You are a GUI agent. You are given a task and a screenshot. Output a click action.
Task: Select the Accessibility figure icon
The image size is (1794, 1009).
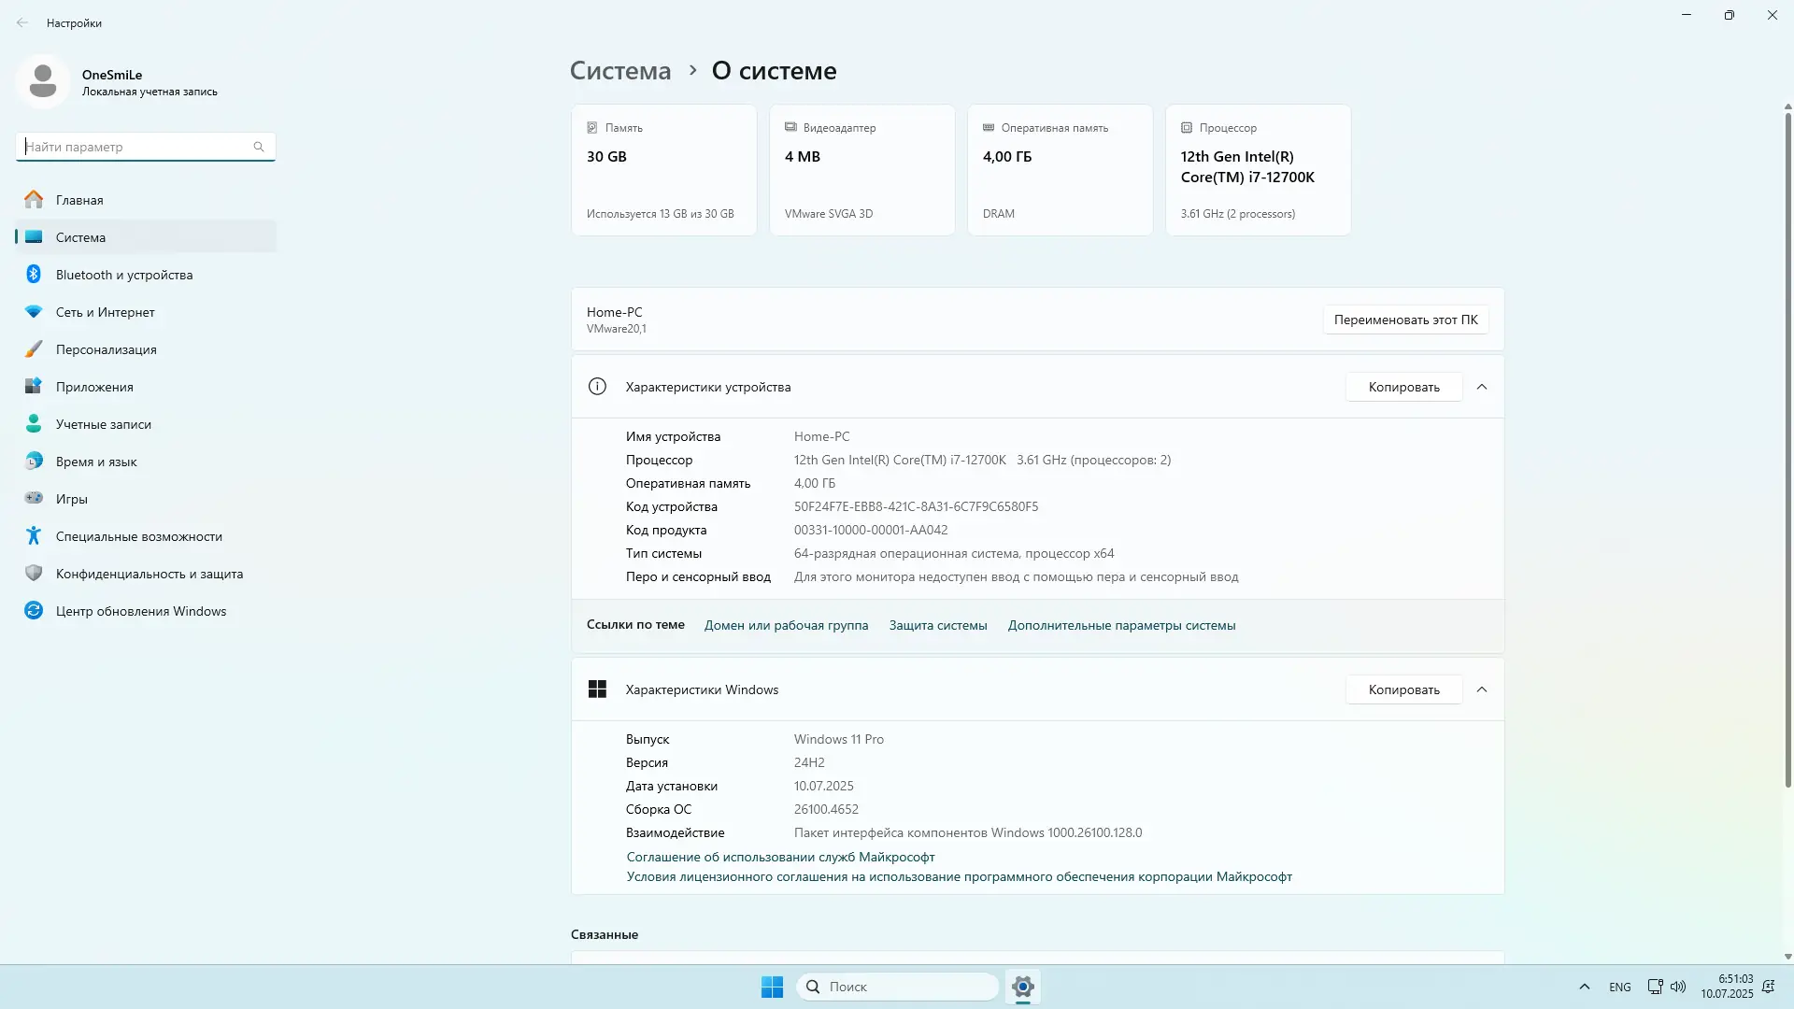tap(34, 535)
